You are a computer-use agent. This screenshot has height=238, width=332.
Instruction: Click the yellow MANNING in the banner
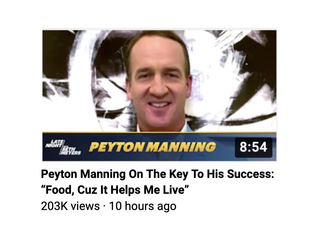coord(182,147)
